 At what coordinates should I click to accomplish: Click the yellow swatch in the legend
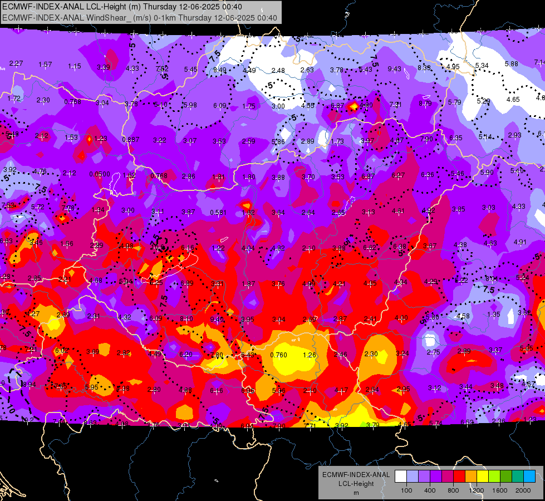coord(483,477)
